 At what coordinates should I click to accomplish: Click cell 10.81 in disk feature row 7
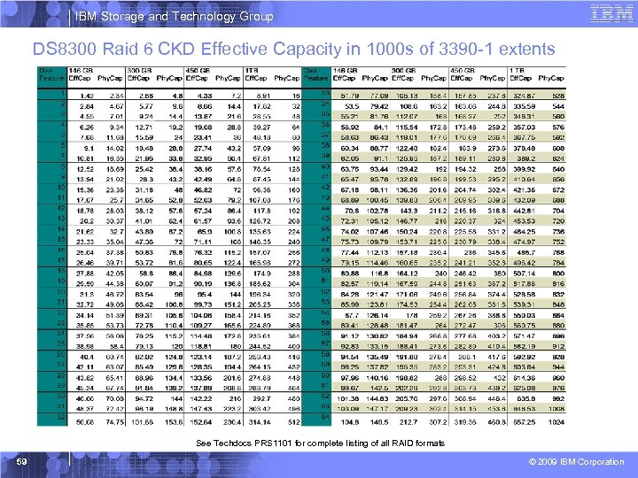point(85,158)
